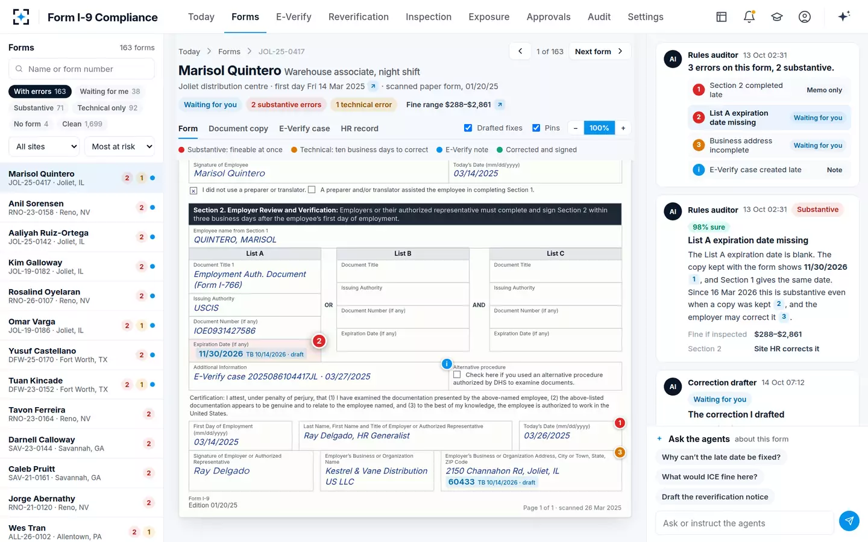Click the Form I-9 Compliance app logo

(x=20, y=17)
